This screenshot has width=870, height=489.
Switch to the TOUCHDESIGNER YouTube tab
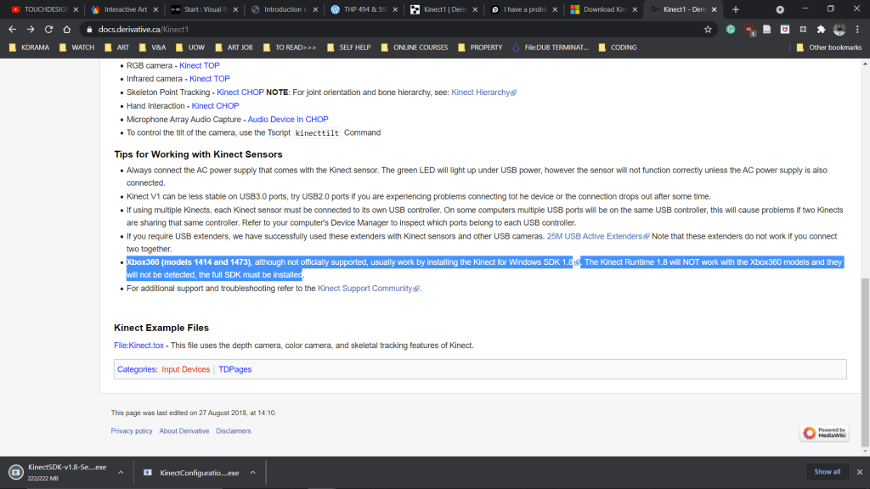coord(40,9)
